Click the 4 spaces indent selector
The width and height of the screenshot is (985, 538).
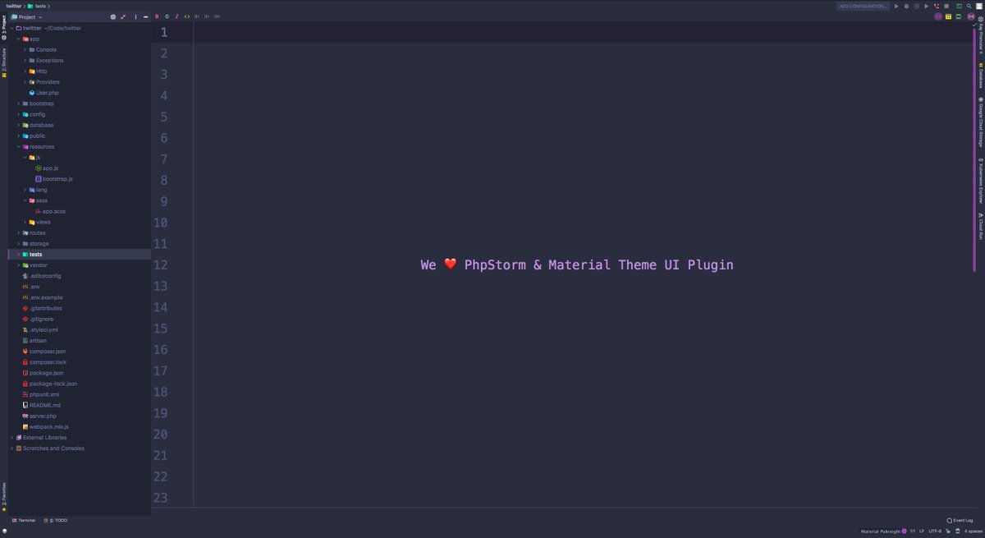[x=973, y=531]
